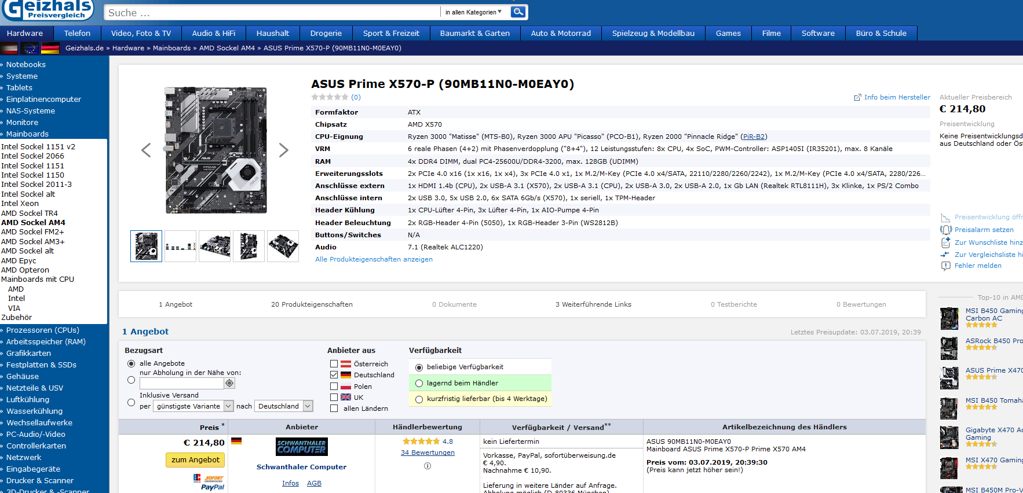The height and width of the screenshot is (493, 1023).
Task: Select the nur Abholung in der Nähe radio
Action: (131, 380)
